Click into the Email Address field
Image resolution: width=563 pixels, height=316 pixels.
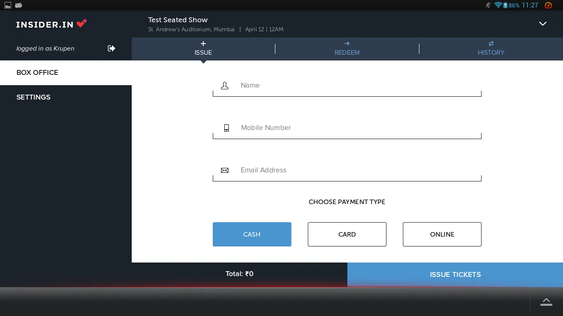[x=354, y=170]
